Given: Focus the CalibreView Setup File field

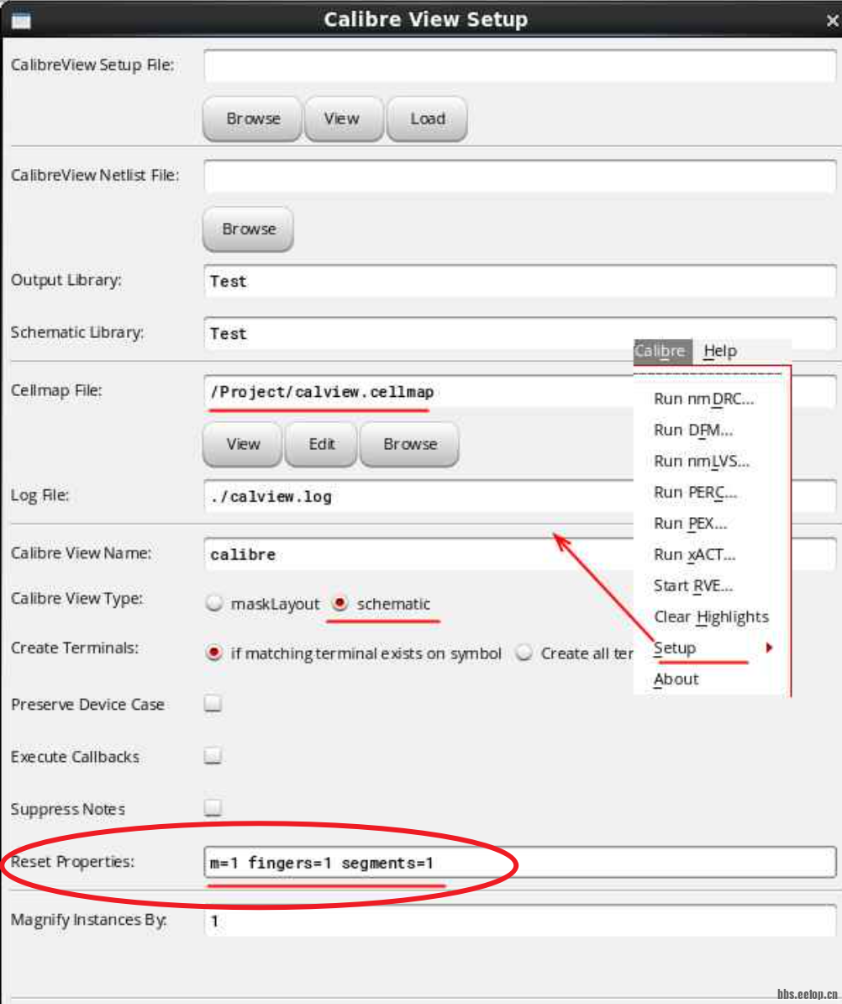Looking at the screenshot, I should tap(519, 66).
